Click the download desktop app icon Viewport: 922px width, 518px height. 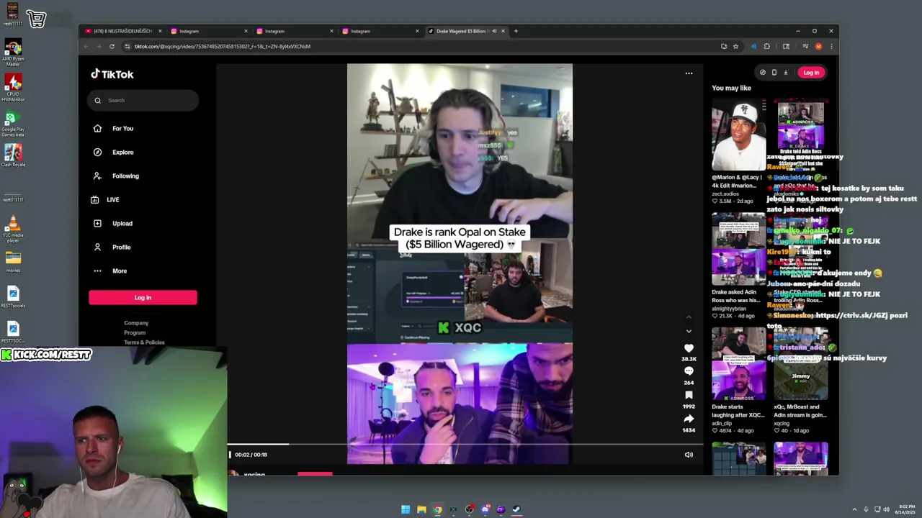[x=786, y=72]
